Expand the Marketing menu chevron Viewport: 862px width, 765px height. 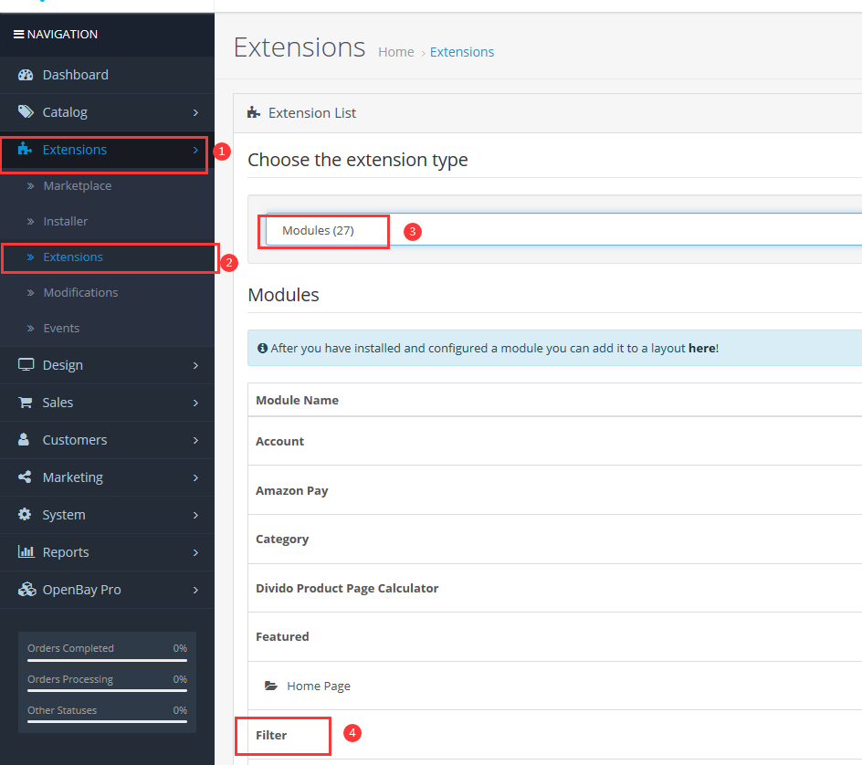(x=195, y=477)
